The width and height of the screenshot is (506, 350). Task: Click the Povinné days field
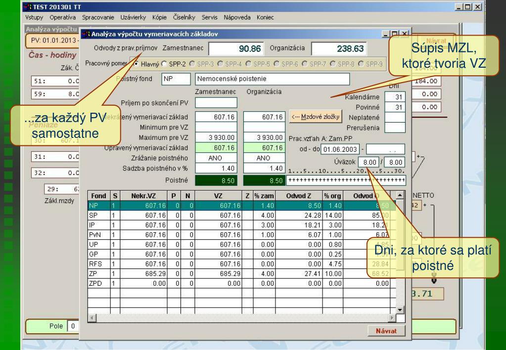coord(395,107)
